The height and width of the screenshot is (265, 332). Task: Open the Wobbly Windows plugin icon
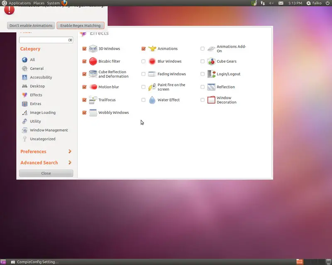93,113
